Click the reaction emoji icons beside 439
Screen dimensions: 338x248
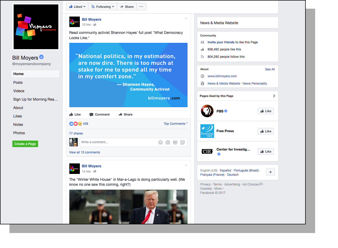pos(76,124)
